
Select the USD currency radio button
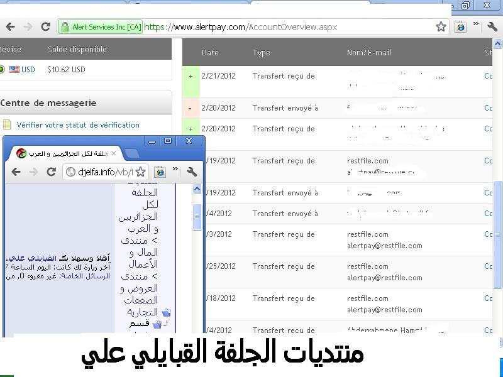tap(2, 70)
